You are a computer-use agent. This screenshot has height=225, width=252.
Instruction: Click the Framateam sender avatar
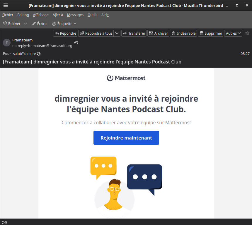7,43
